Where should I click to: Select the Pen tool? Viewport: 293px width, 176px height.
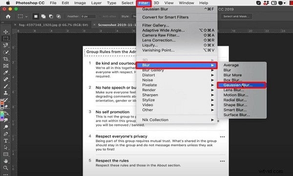pos(5,134)
